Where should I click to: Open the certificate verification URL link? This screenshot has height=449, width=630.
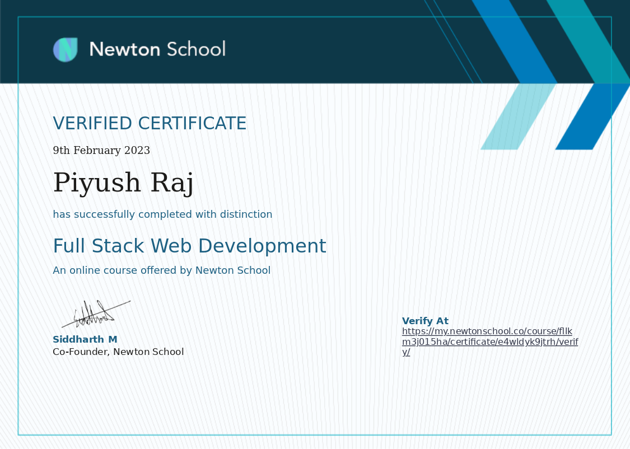click(489, 341)
